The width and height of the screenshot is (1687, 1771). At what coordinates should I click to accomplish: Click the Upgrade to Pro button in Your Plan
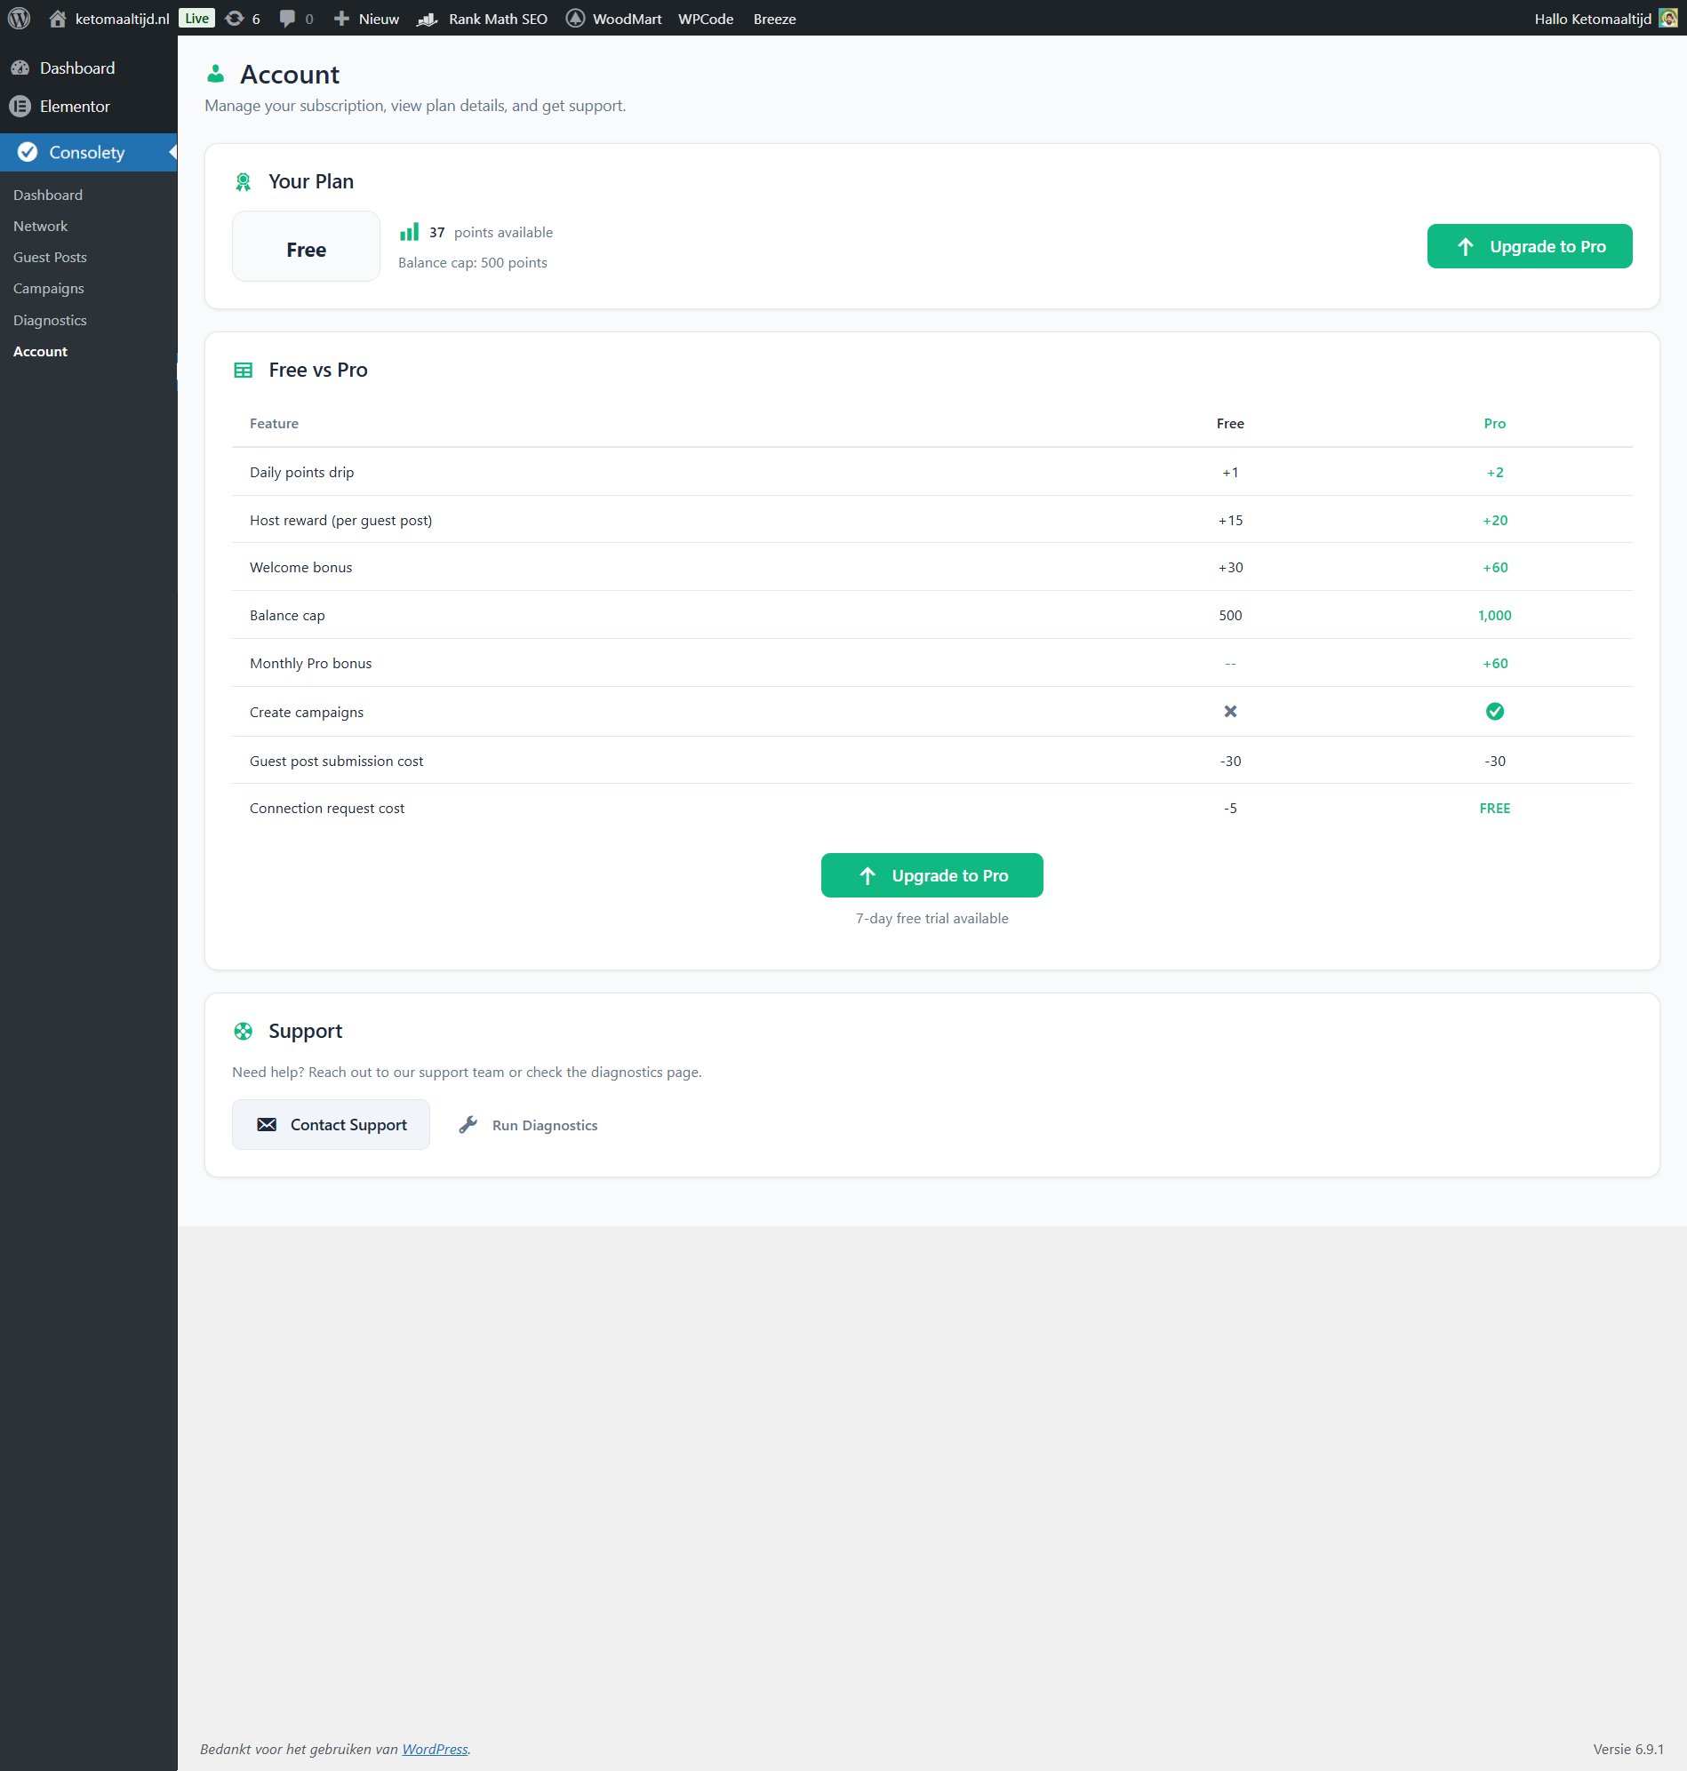click(x=1530, y=245)
